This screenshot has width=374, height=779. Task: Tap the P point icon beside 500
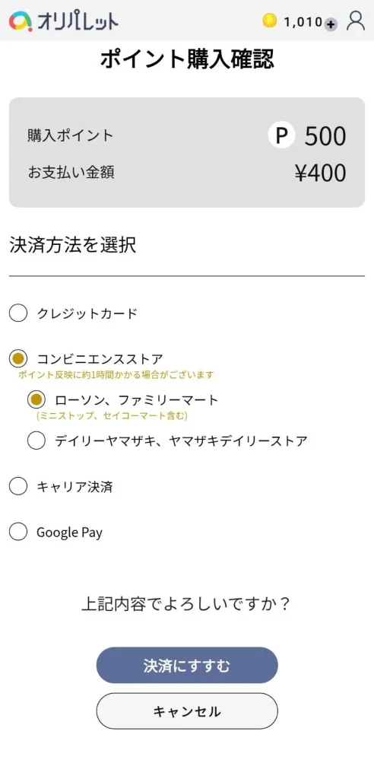coord(282,135)
